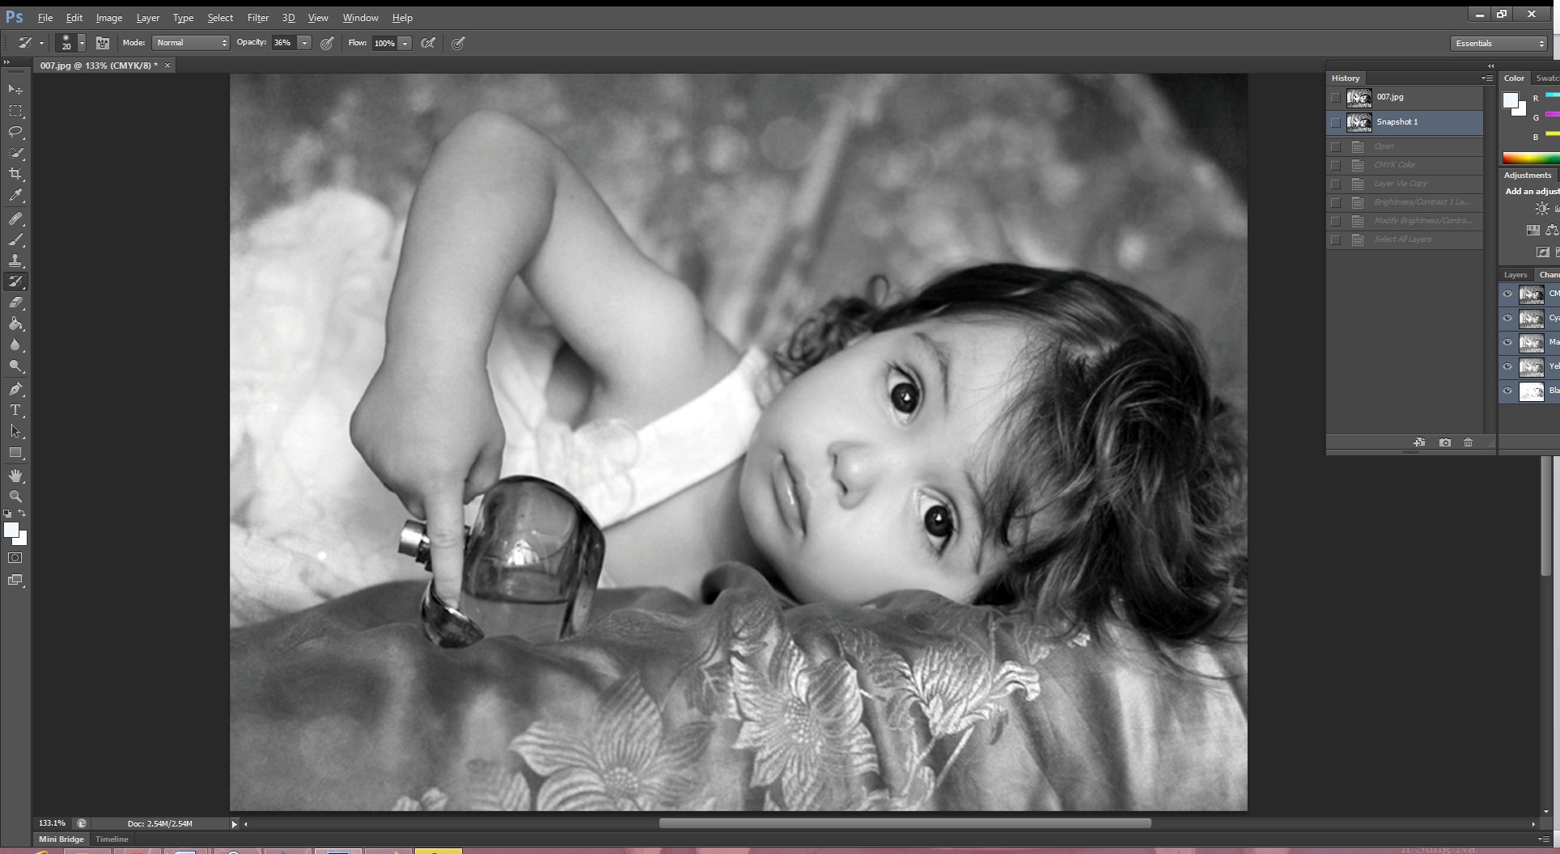The width and height of the screenshot is (1560, 854).
Task: Delete current history state trash icon
Action: (x=1468, y=442)
